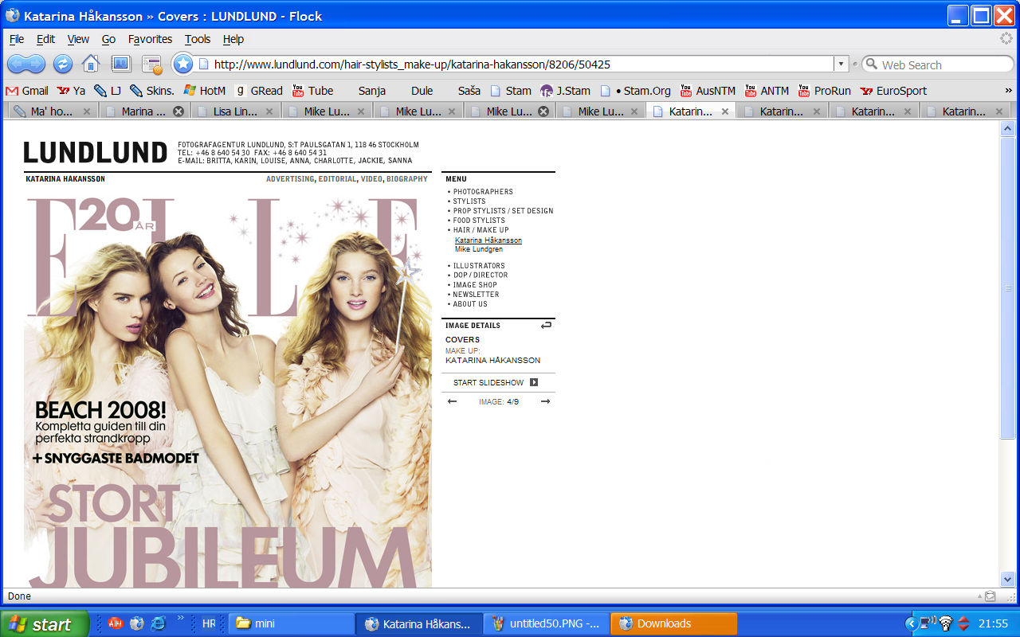1020x637 pixels.
Task: Show hidden system tray icons
Action: click(x=912, y=623)
